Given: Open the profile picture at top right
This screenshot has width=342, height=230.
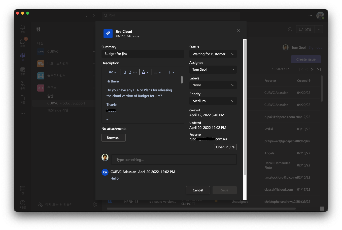Looking at the screenshot, I should click(320, 16).
